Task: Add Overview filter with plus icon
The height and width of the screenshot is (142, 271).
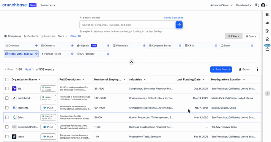Action: (x=36, y=46)
